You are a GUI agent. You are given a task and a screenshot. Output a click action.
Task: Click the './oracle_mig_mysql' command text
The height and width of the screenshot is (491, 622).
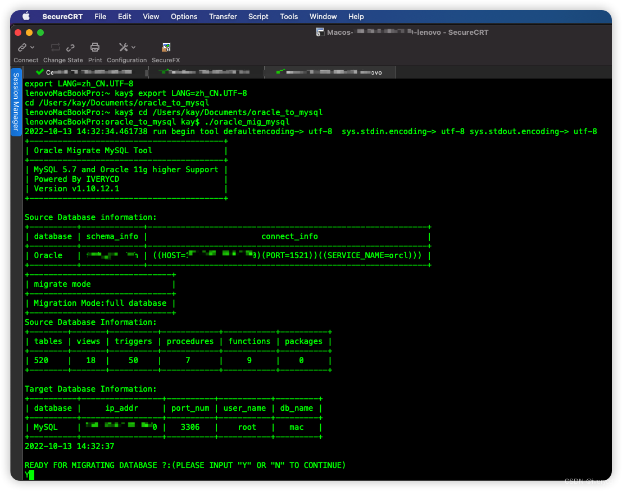coord(247,122)
